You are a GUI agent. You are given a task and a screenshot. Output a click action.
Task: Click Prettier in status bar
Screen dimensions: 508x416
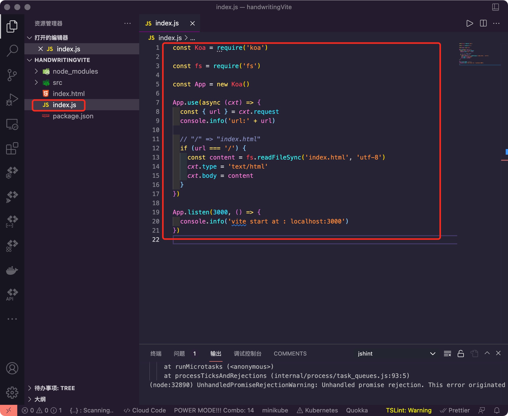pyautogui.click(x=455, y=410)
